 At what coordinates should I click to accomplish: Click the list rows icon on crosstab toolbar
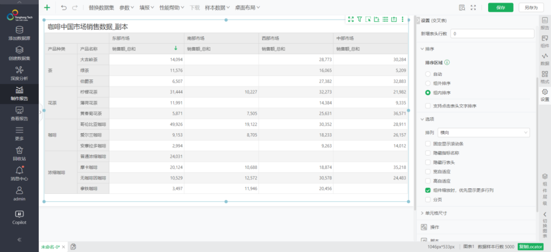385,19
